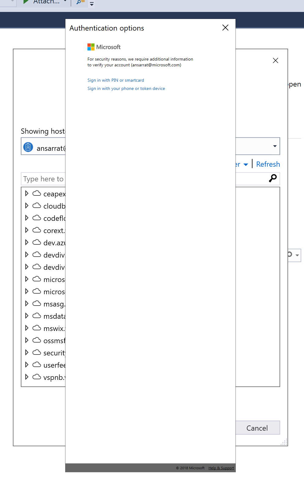
Task: Expand the ceapex server node
Action: pyautogui.click(x=27, y=193)
